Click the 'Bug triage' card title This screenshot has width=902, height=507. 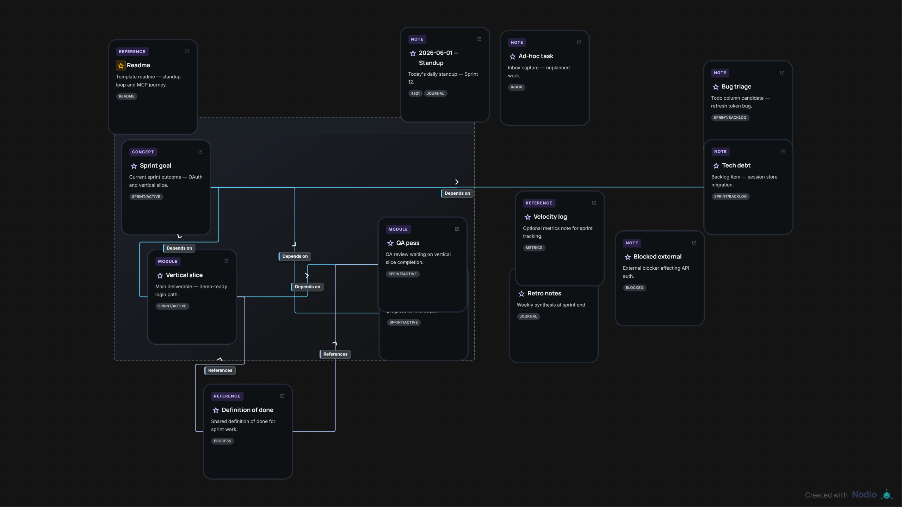tap(736, 87)
